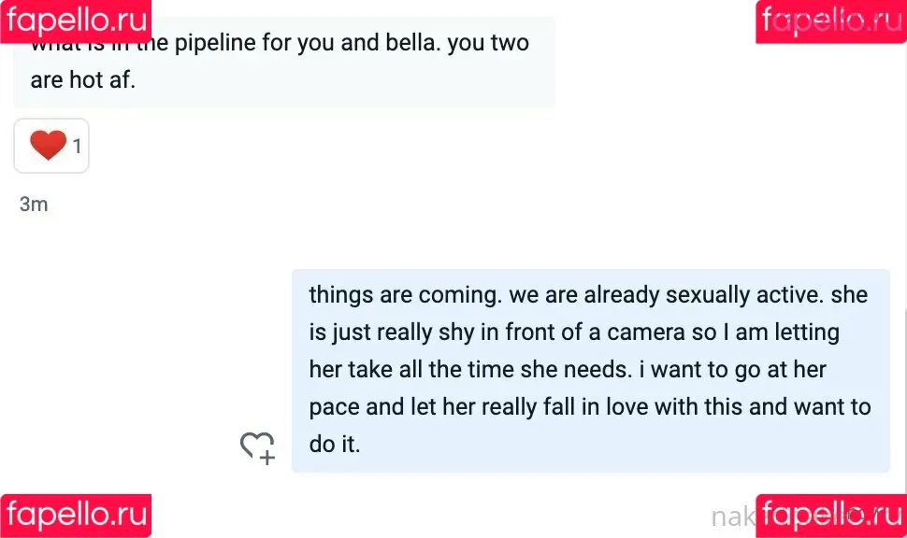Click the 3m message timestamp
907x538 pixels.
34,204
